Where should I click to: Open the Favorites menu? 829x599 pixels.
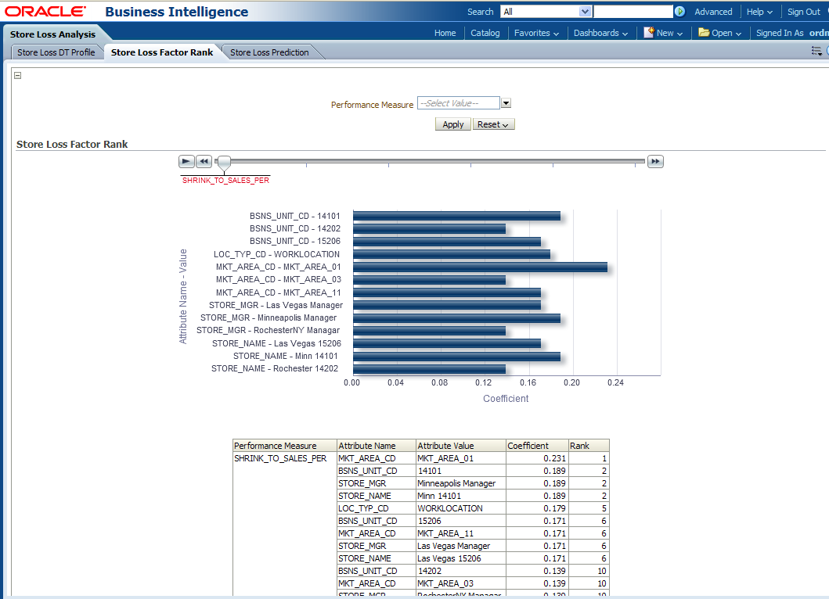point(536,33)
